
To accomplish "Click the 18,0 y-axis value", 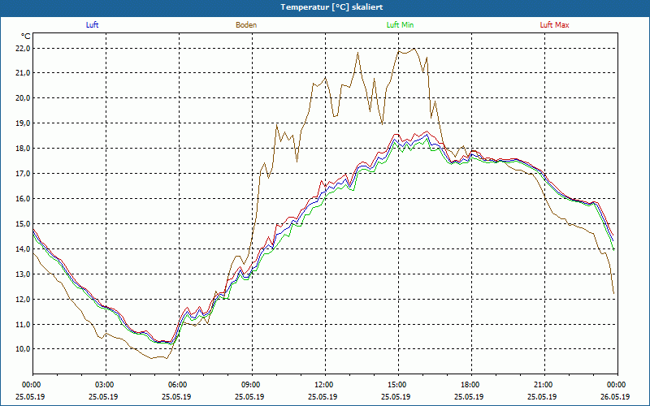I will click(24, 149).
